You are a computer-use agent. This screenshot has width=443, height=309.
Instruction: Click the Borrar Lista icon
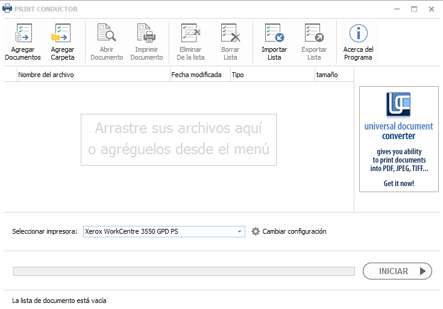coord(230,34)
